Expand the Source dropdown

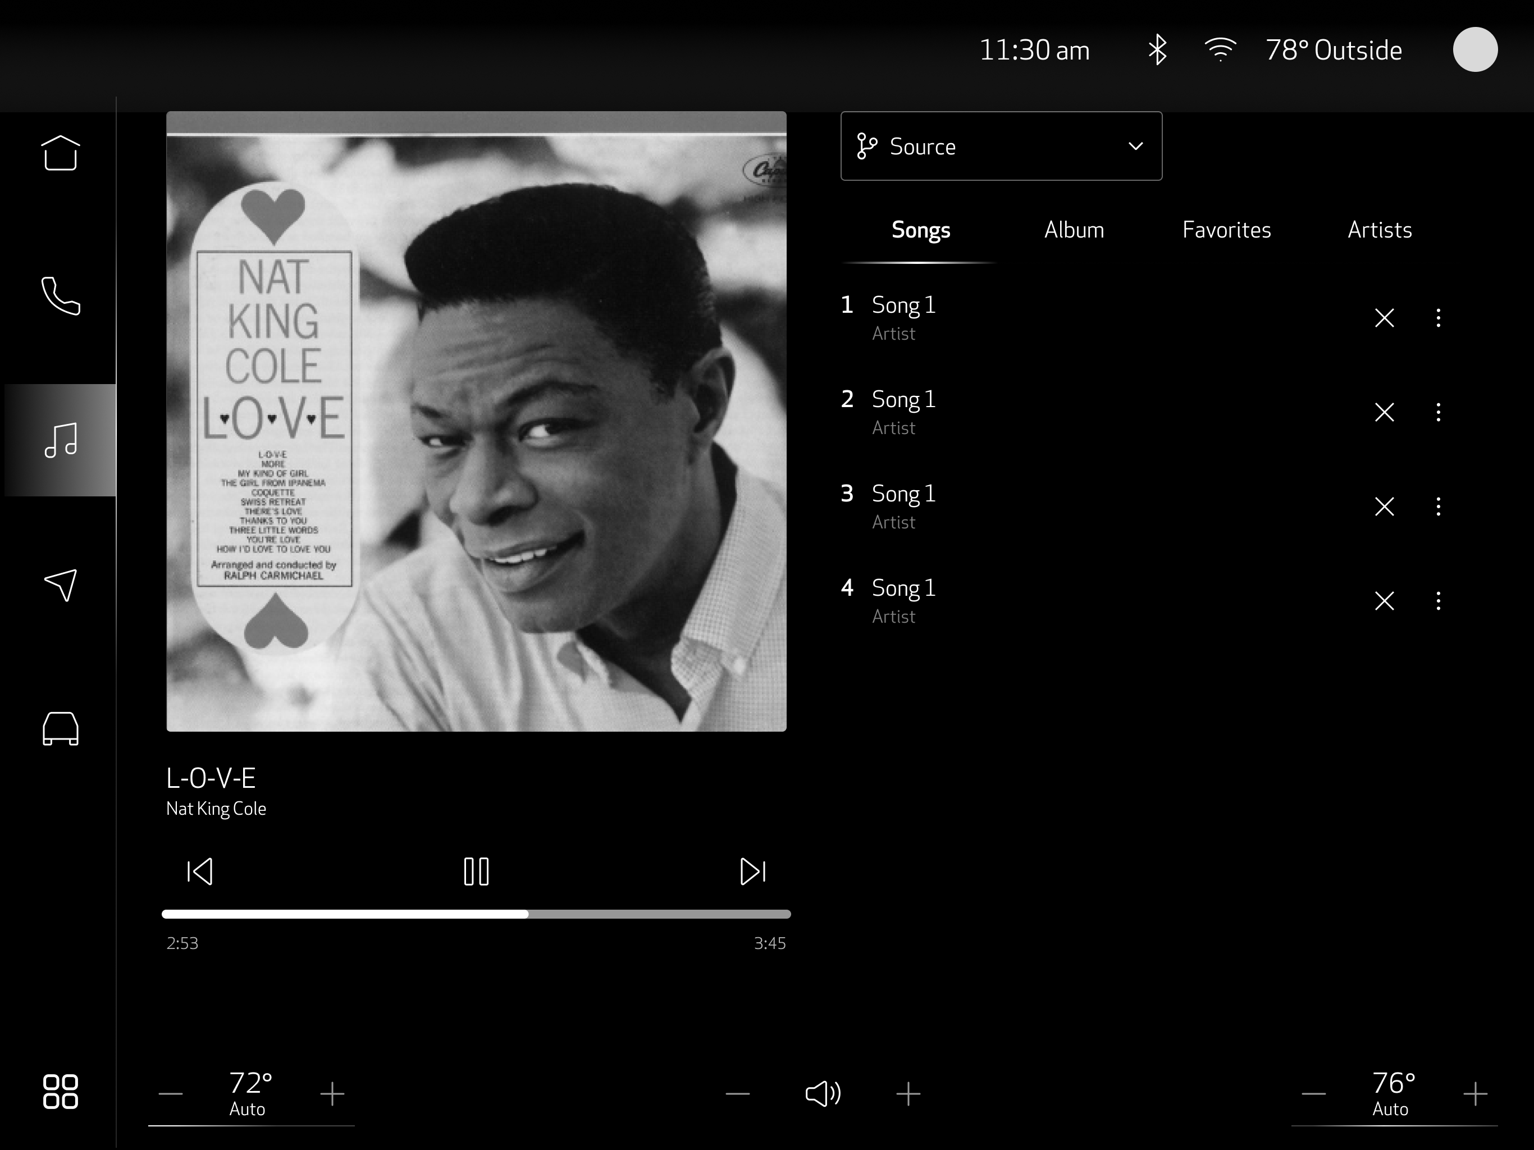point(1001,147)
